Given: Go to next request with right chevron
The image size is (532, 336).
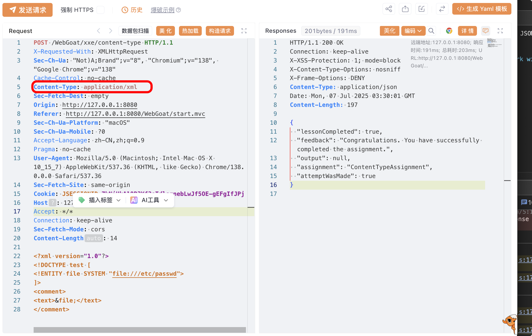Looking at the screenshot, I should pyautogui.click(x=110, y=31).
